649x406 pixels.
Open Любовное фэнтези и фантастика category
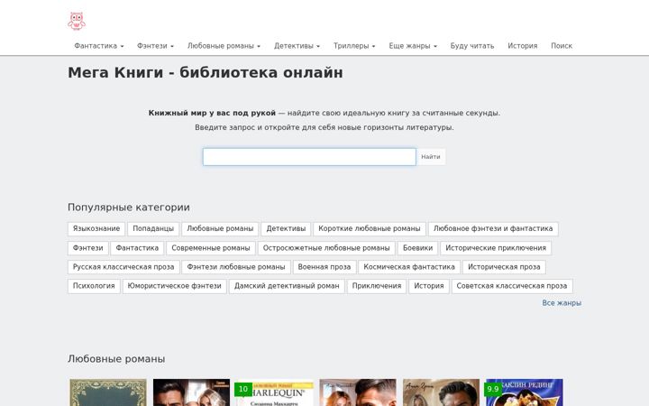coord(493,228)
